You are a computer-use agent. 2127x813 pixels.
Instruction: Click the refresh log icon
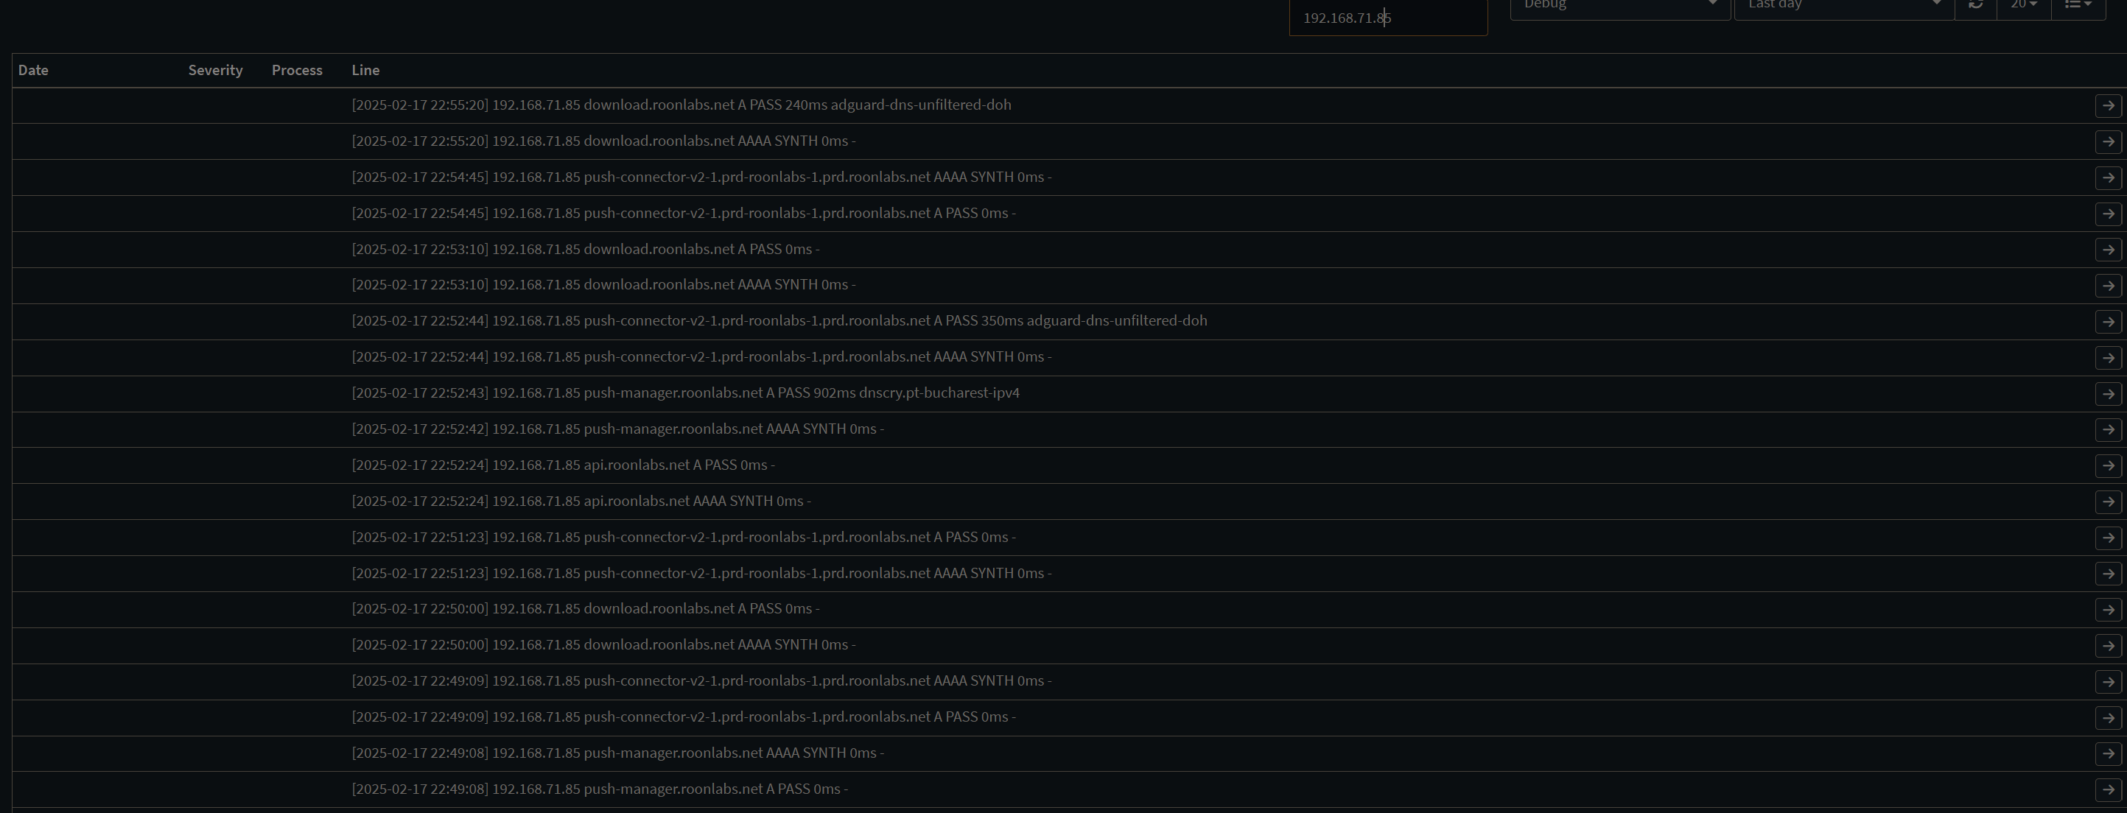[x=1976, y=5]
